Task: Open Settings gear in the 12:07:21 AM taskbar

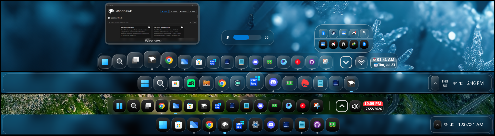Action: (255, 125)
